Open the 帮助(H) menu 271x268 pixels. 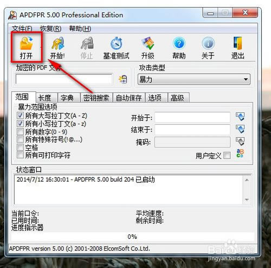click(x=80, y=29)
